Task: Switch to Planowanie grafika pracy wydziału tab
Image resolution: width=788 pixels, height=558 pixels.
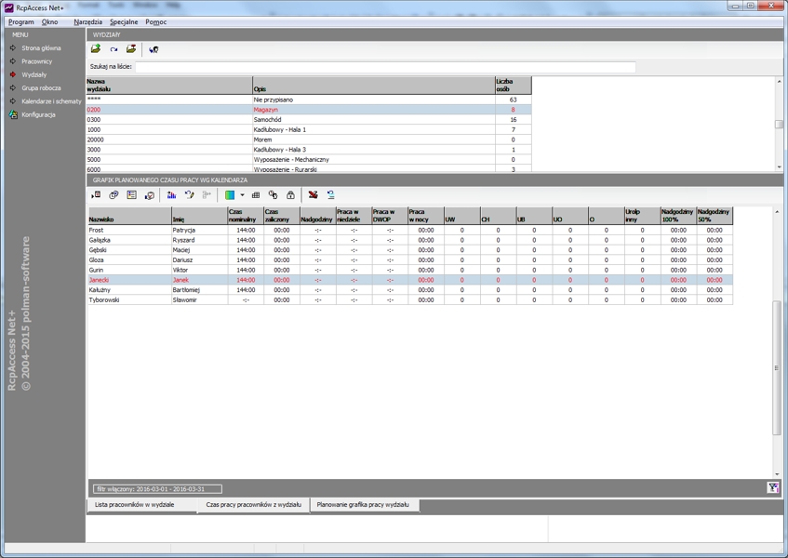Action: [363, 505]
